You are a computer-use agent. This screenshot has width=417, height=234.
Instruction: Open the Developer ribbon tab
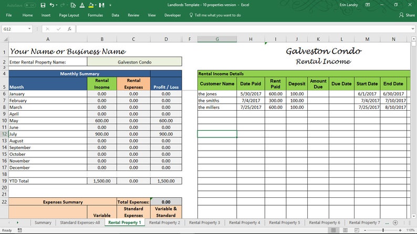(173, 15)
